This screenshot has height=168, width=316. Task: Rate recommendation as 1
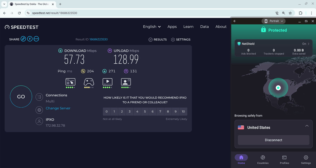(x=114, y=111)
